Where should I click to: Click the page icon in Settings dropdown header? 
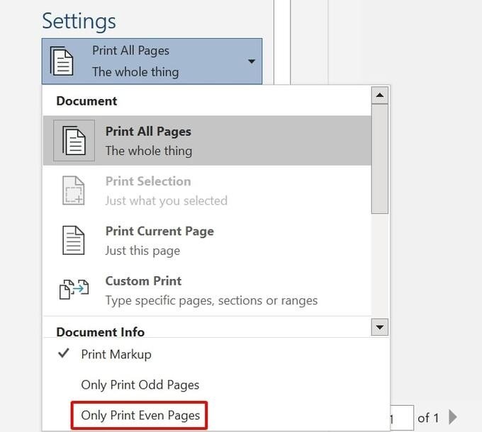click(x=62, y=62)
